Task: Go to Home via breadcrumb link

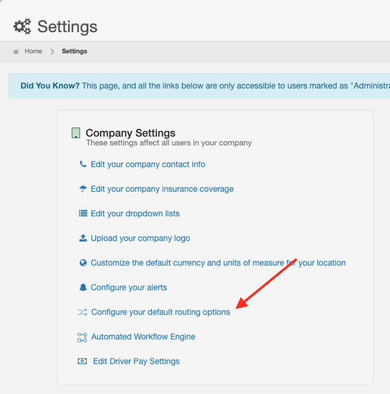Action: (x=33, y=51)
